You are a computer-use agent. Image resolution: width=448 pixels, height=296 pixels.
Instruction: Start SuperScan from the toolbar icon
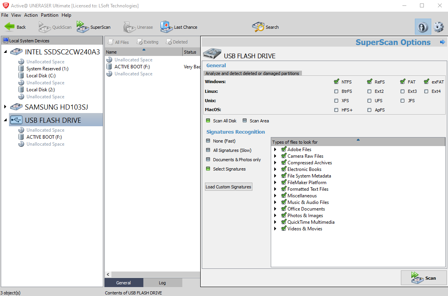pyautogui.click(x=83, y=27)
